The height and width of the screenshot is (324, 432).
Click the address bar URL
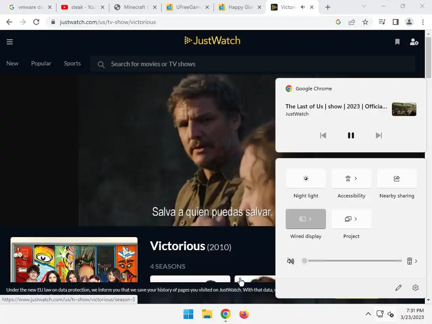[x=108, y=22]
